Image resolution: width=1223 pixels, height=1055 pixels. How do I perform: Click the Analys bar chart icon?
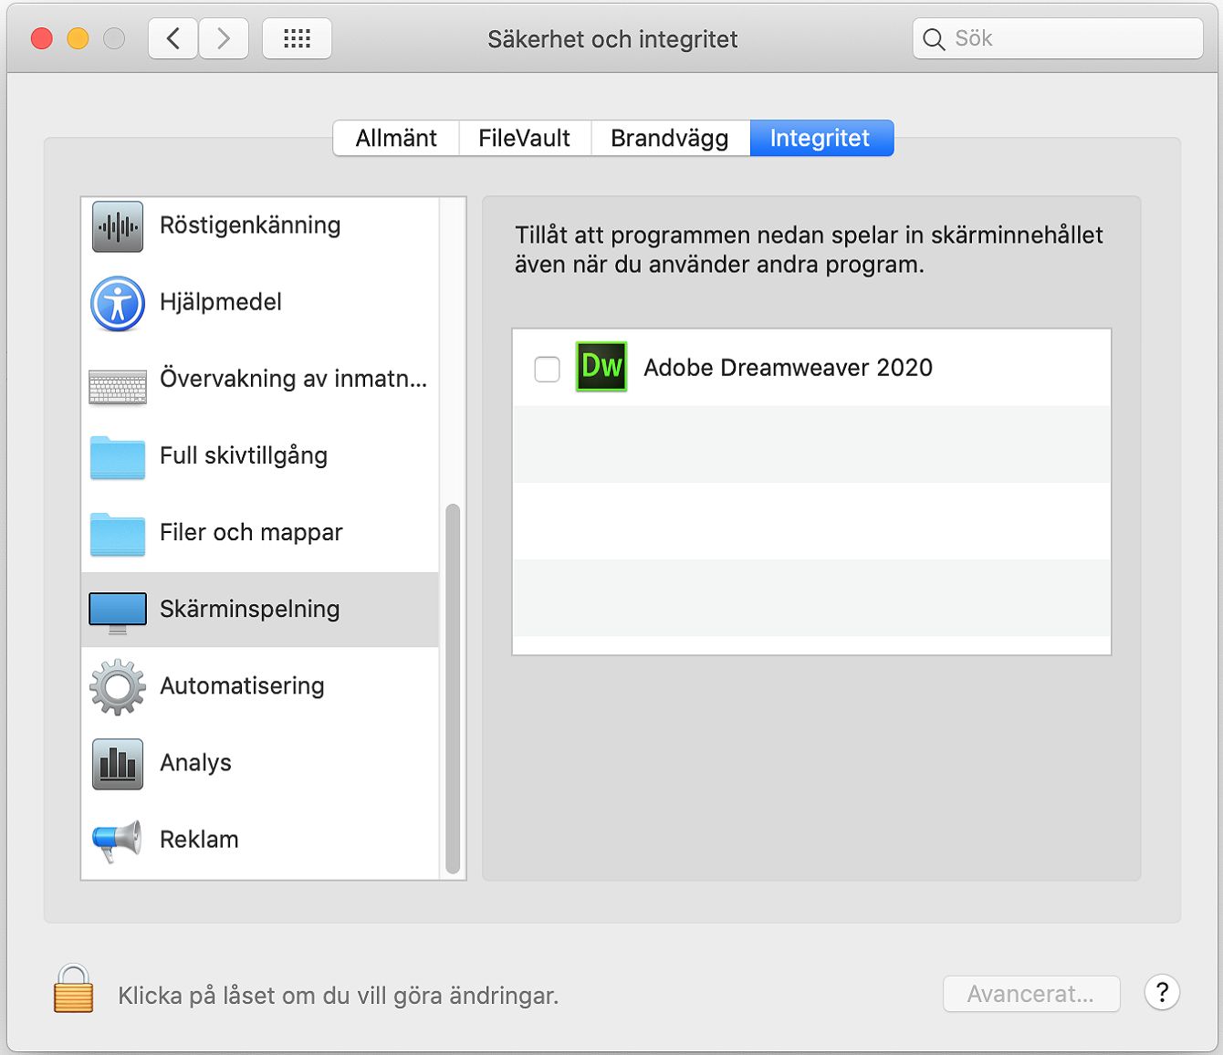118,764
